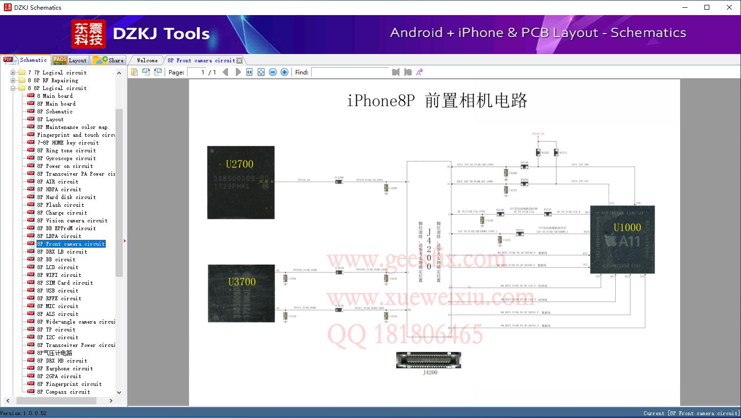Open 8P LBPA circuit
This screenshot has width=741, height=418.
[x=59, y=236]
